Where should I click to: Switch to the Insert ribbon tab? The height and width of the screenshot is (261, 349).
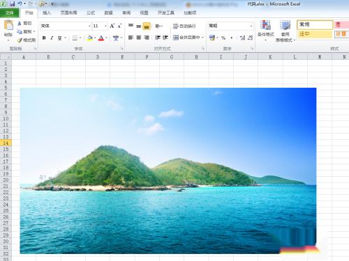pos(47,13)
